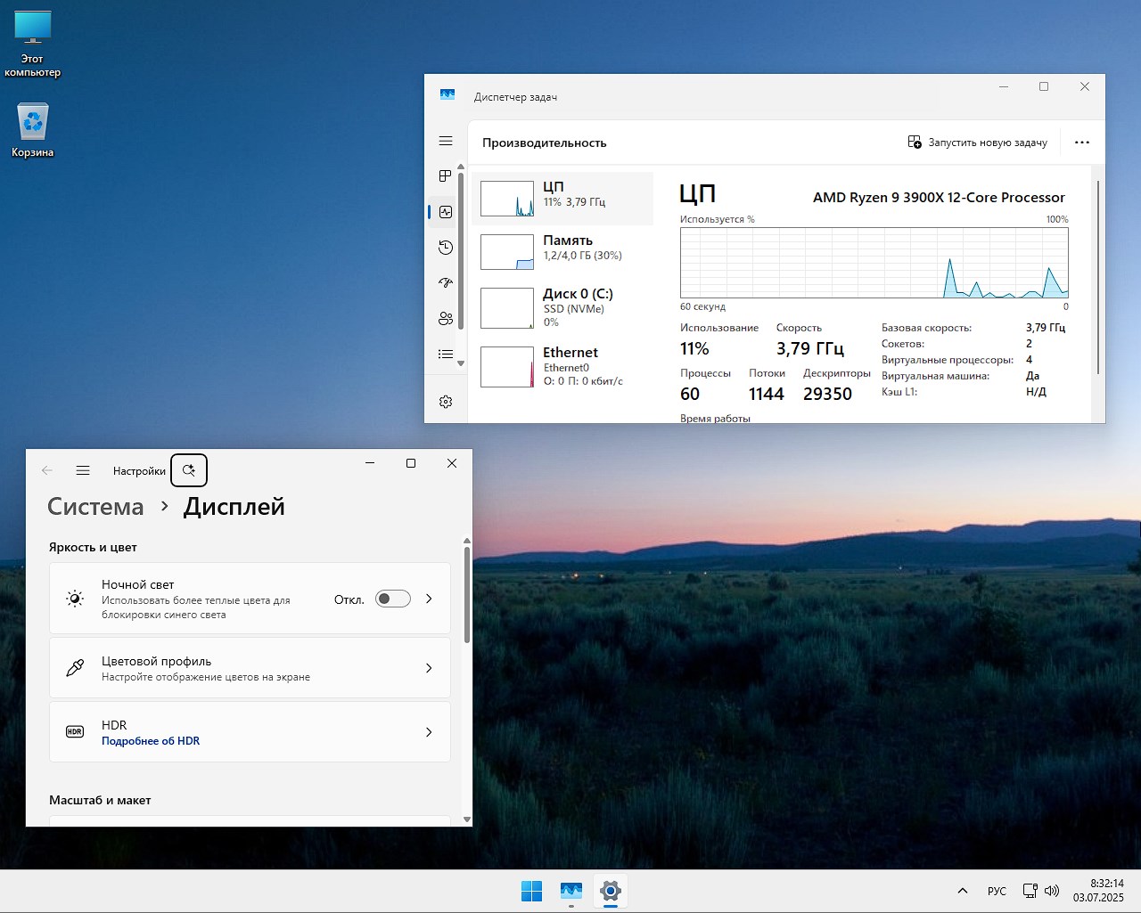Screen dimensions: 1141x913
Task: Open the App history sidebar icon
Action: [446, 248]
